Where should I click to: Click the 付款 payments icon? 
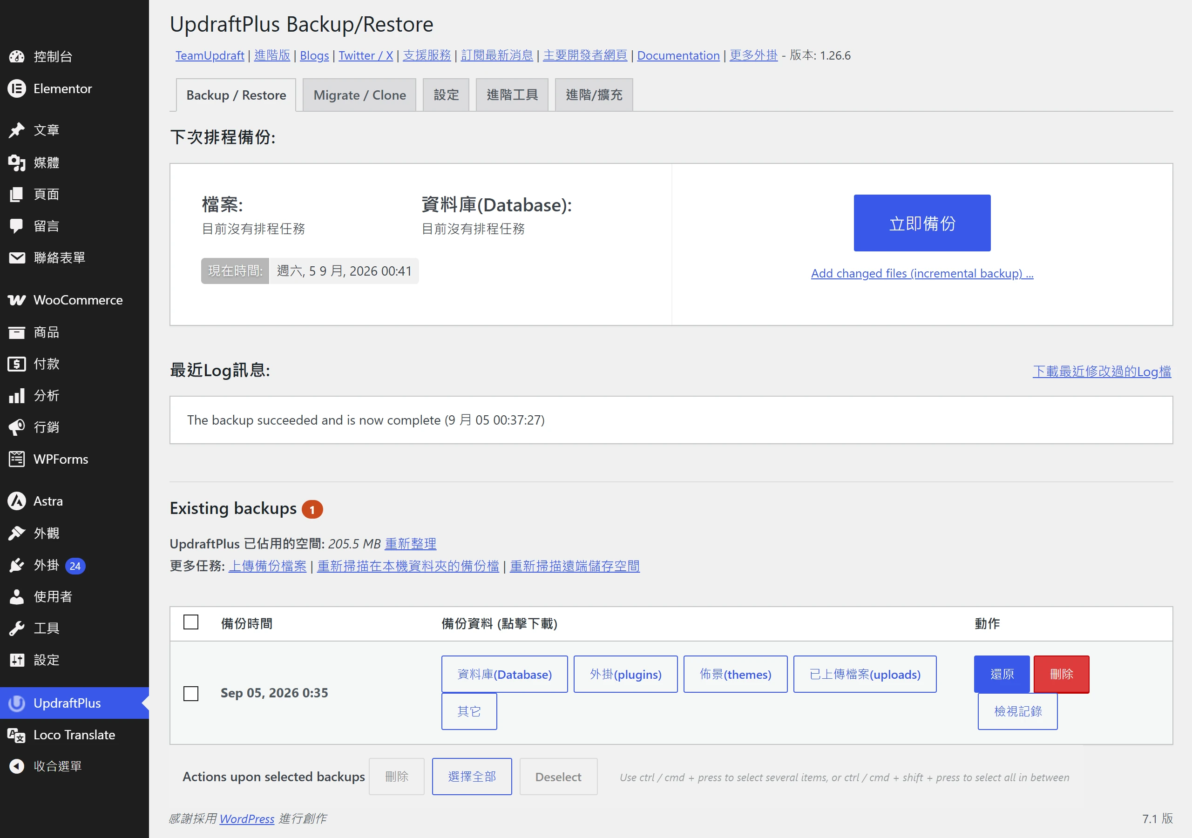tap(17, 364)
